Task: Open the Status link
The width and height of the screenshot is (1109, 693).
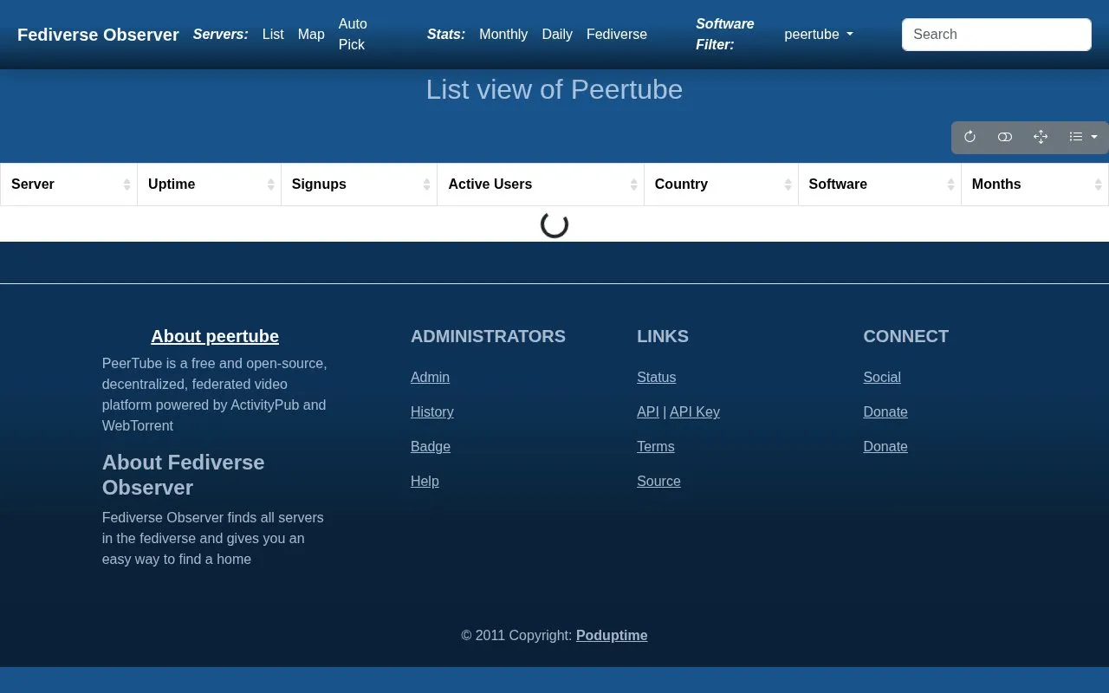Action: point(656,378)
